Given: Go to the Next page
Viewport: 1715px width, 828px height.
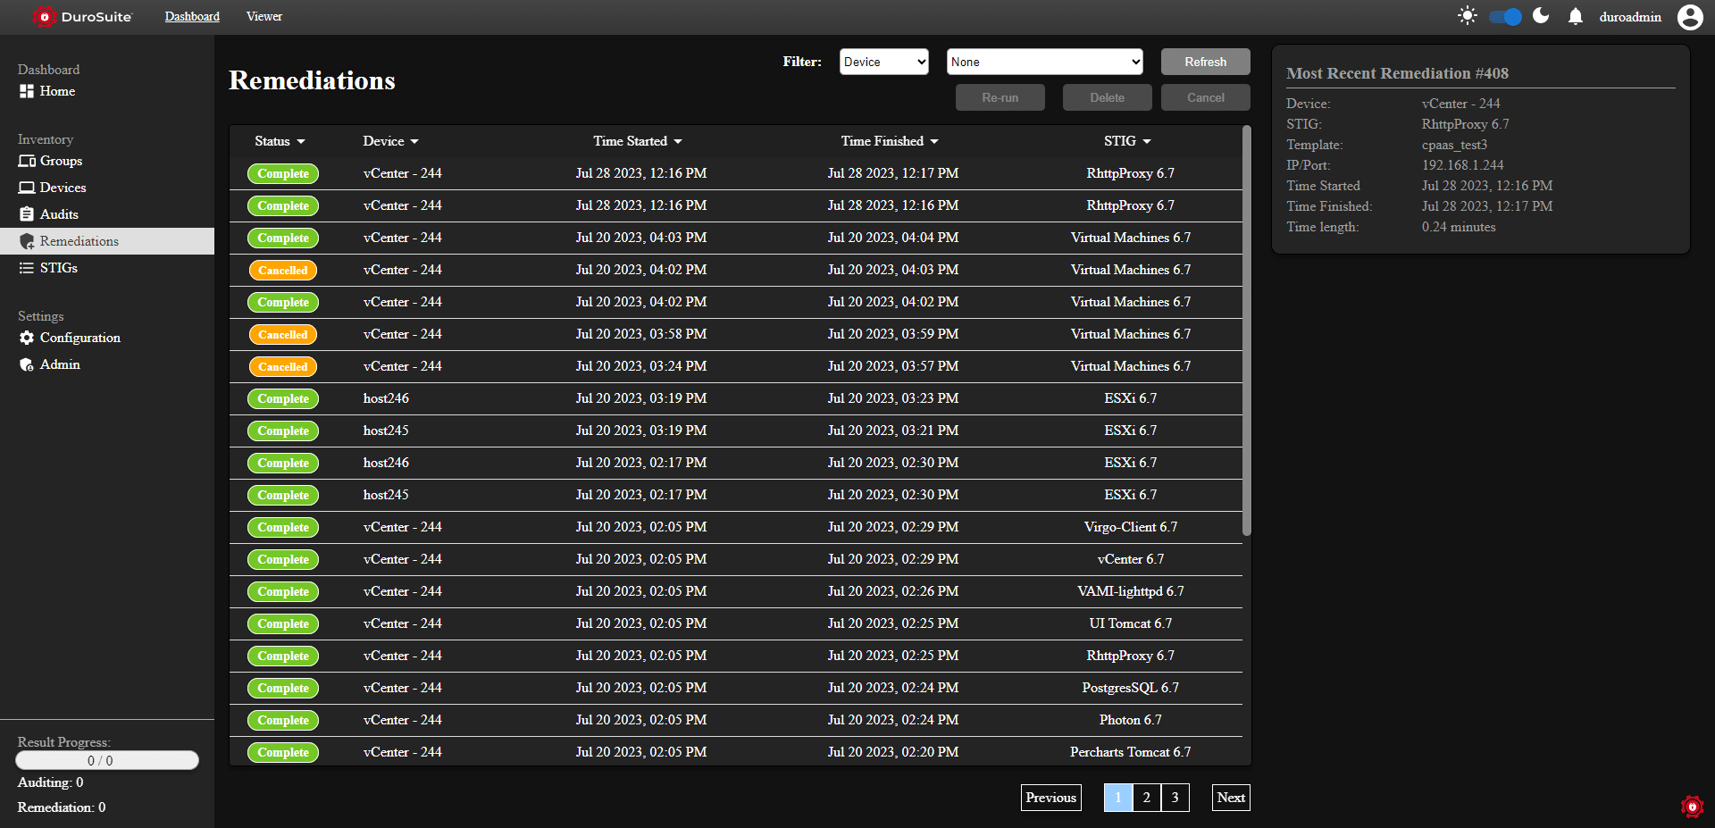Looking at the screenshot, I should point(1230,798).
